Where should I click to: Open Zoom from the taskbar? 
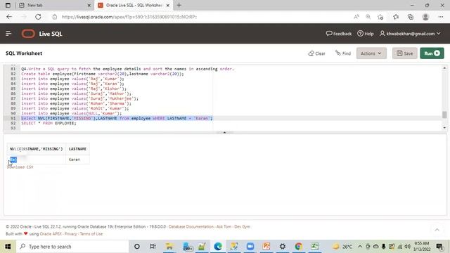point(250,247)
